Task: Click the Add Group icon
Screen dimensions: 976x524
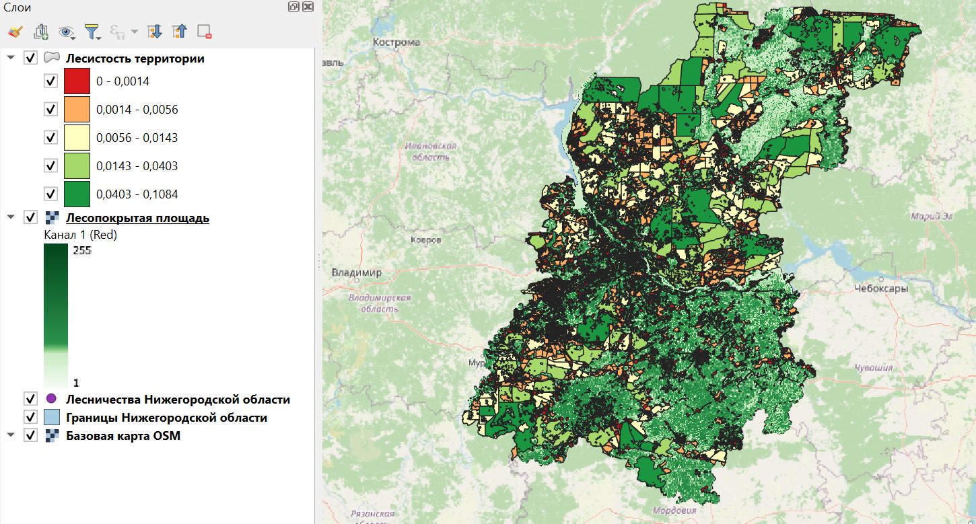Action: (40, 32)
